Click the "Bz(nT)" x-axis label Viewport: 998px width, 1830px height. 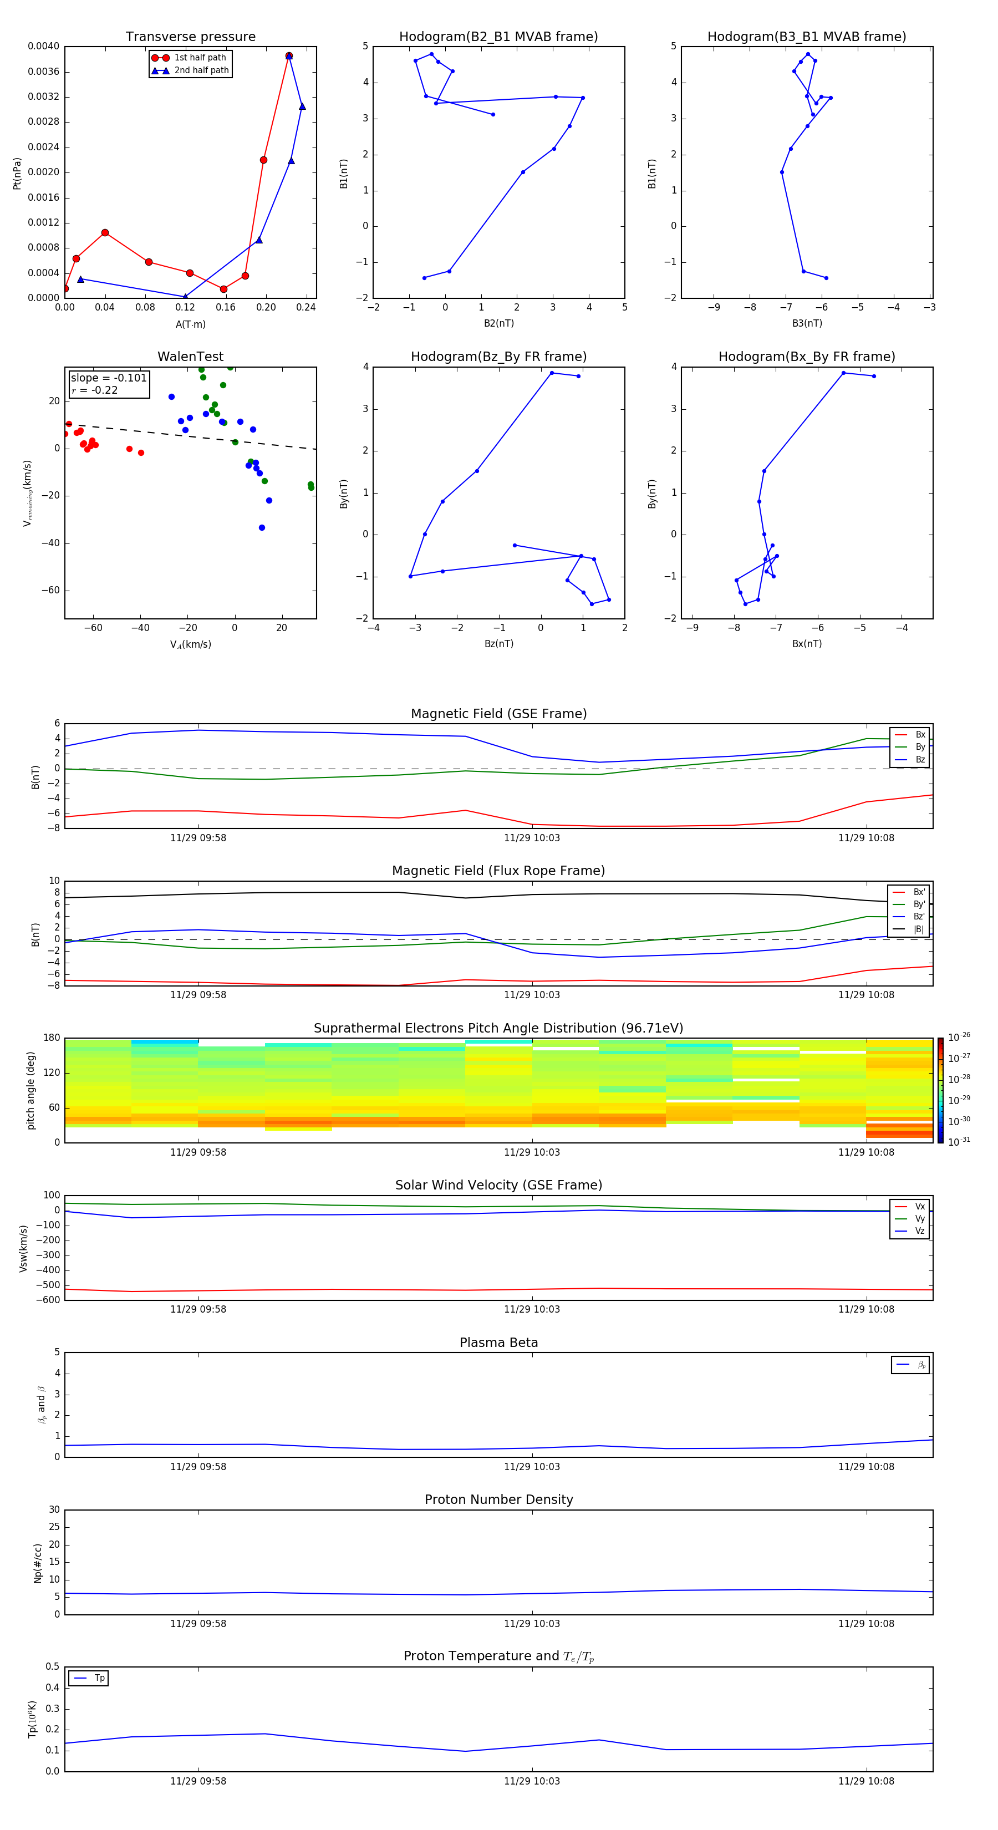pyautogui.click(x=498, y=644)
